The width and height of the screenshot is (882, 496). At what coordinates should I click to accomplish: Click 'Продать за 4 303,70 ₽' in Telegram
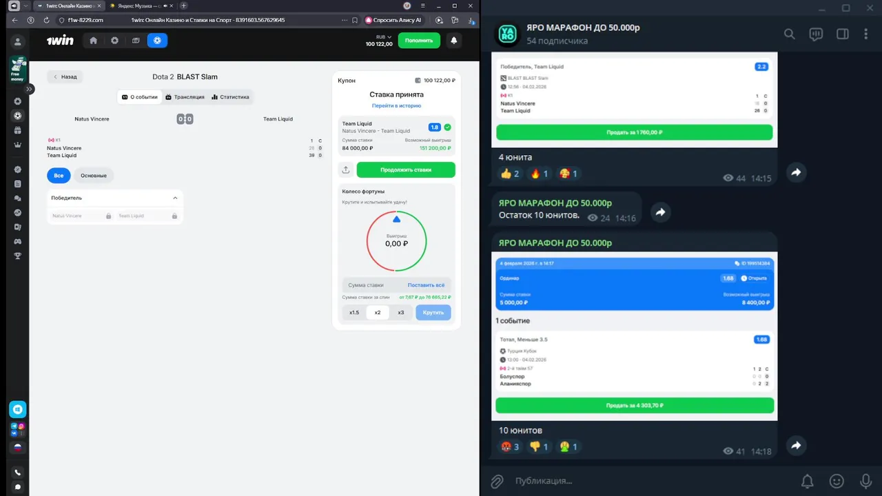(x=635, y=406)
